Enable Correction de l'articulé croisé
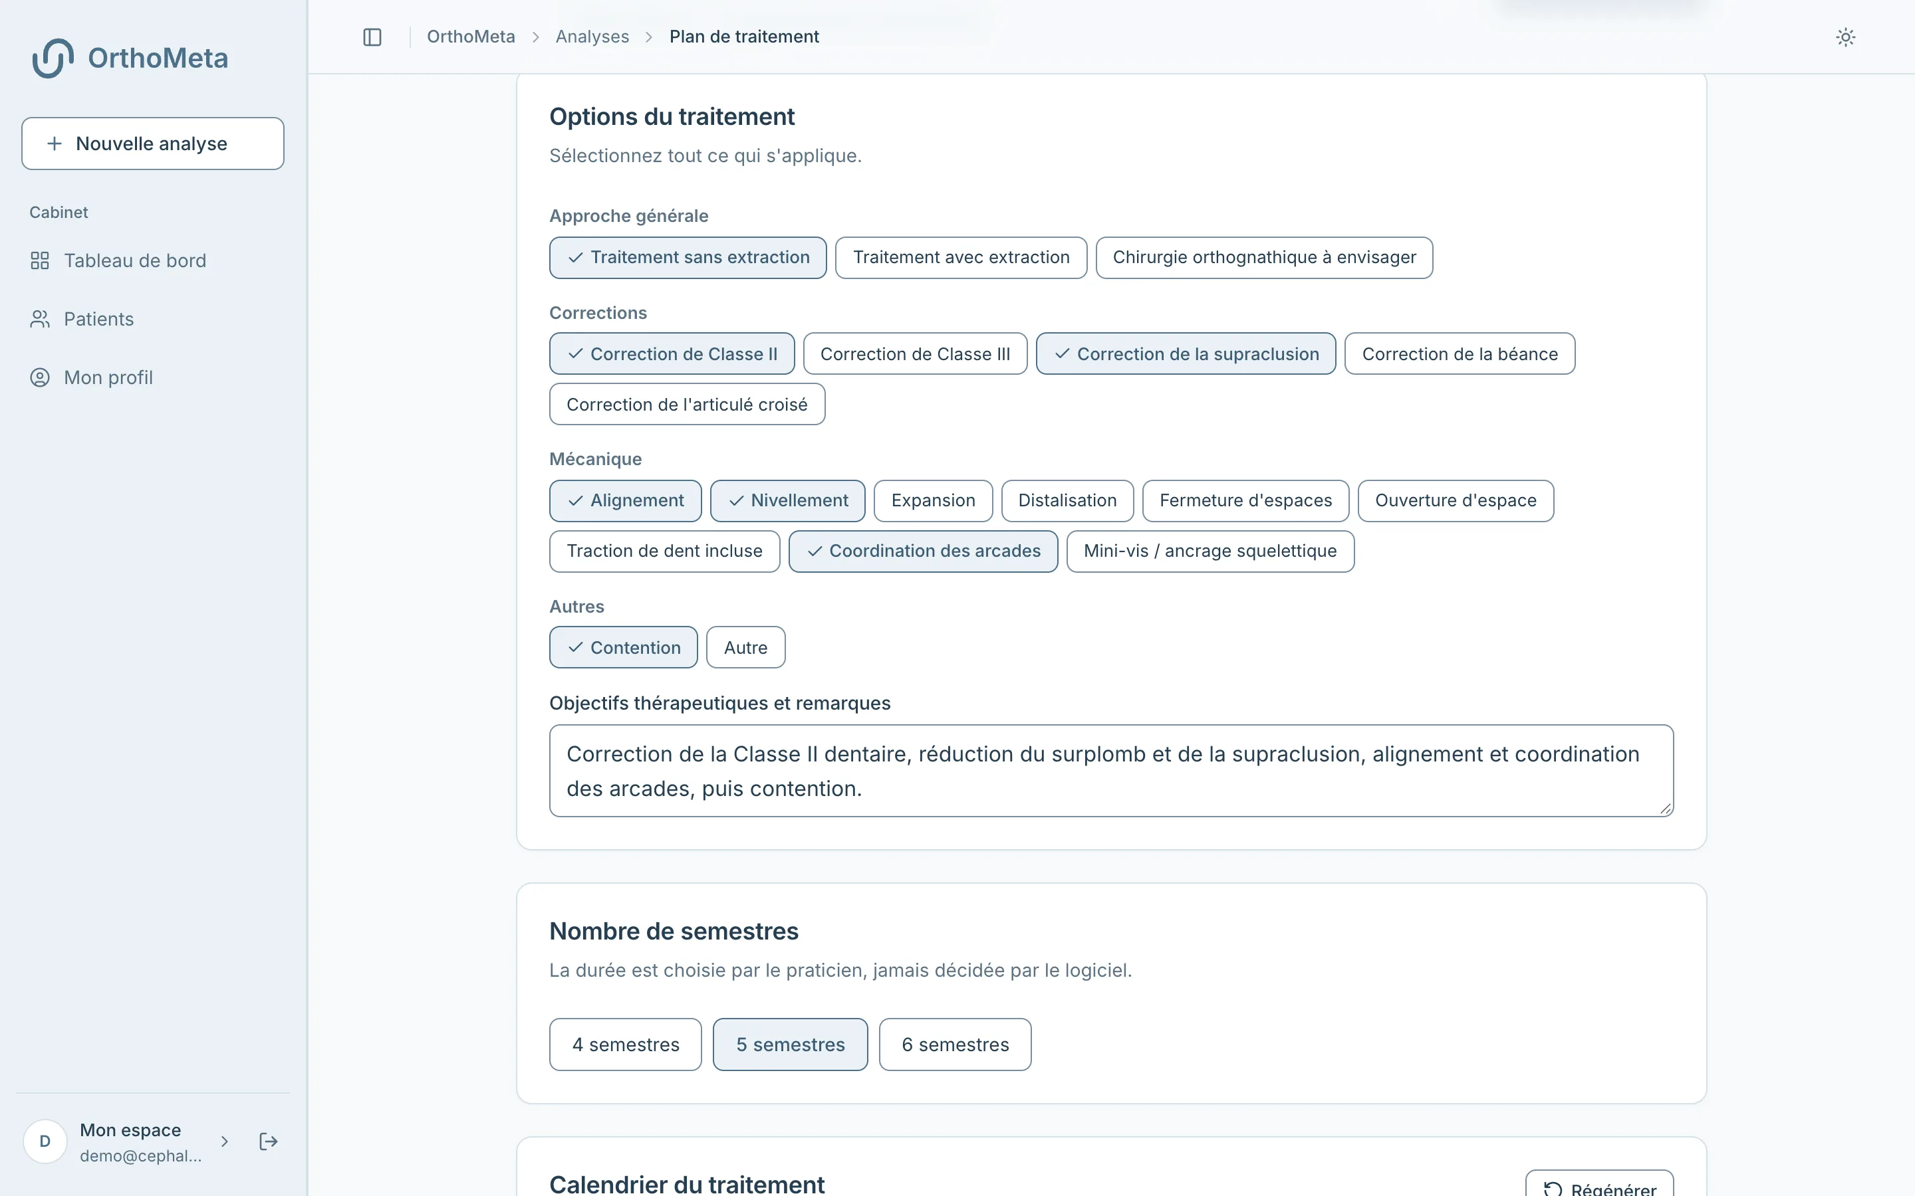This screenshot has height=1196, width=1915. [x=687, y=404]
